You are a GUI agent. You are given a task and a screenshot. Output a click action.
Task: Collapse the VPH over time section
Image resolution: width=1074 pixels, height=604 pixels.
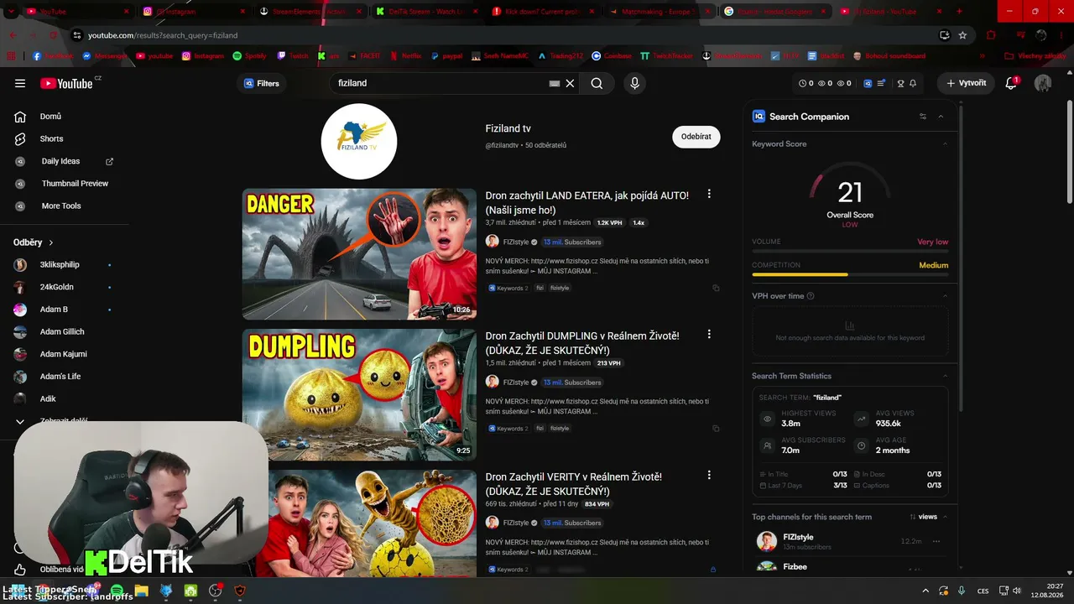(x=945, y=296)
